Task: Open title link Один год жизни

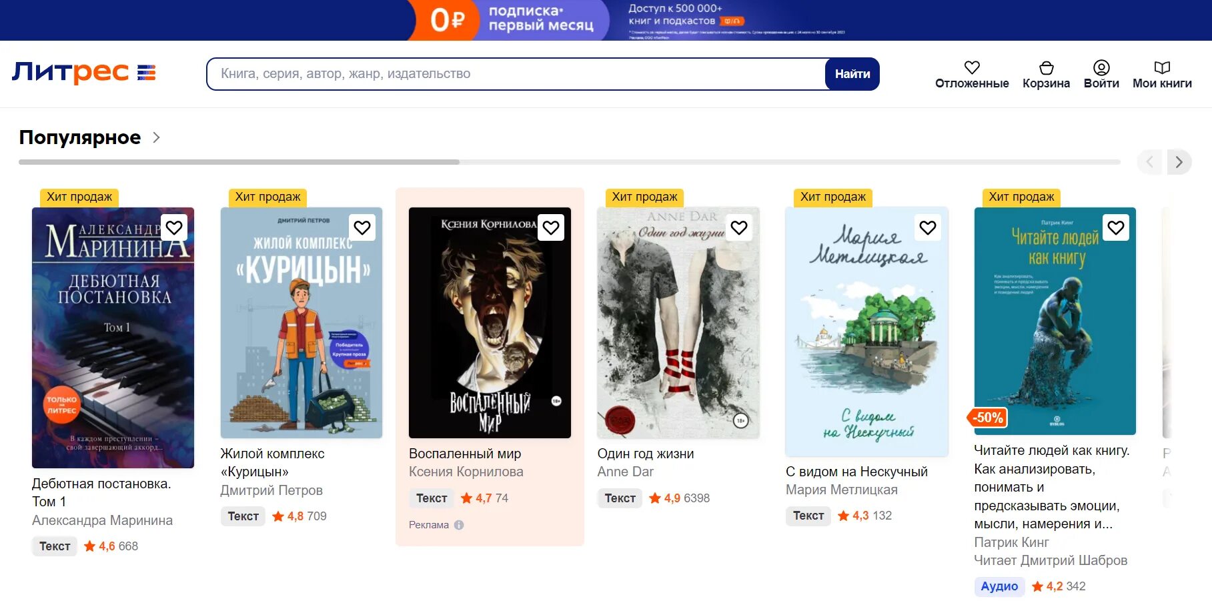Action: 646,454
